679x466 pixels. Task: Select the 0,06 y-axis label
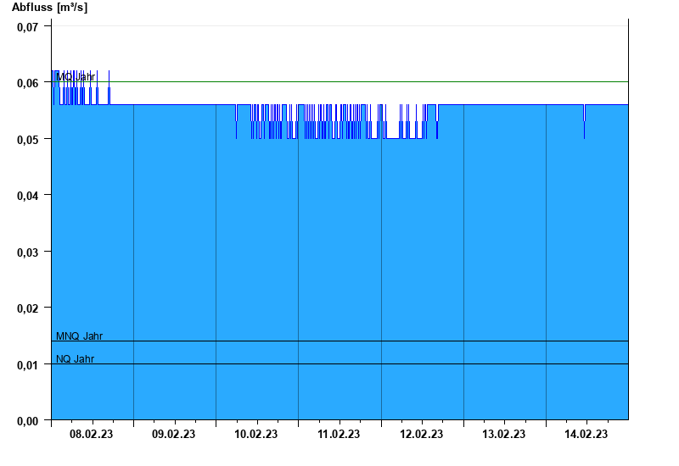coord(28,83)
